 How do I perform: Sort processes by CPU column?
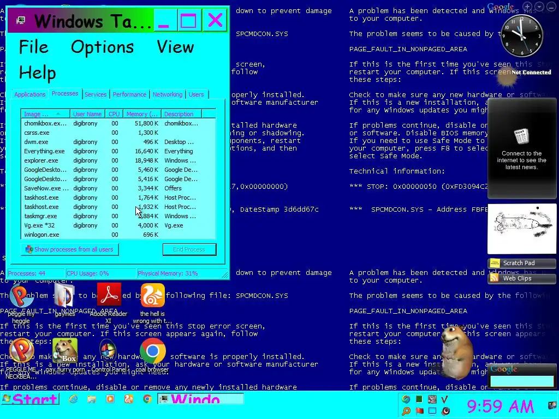pyautogui.click(x=114, y=114)
